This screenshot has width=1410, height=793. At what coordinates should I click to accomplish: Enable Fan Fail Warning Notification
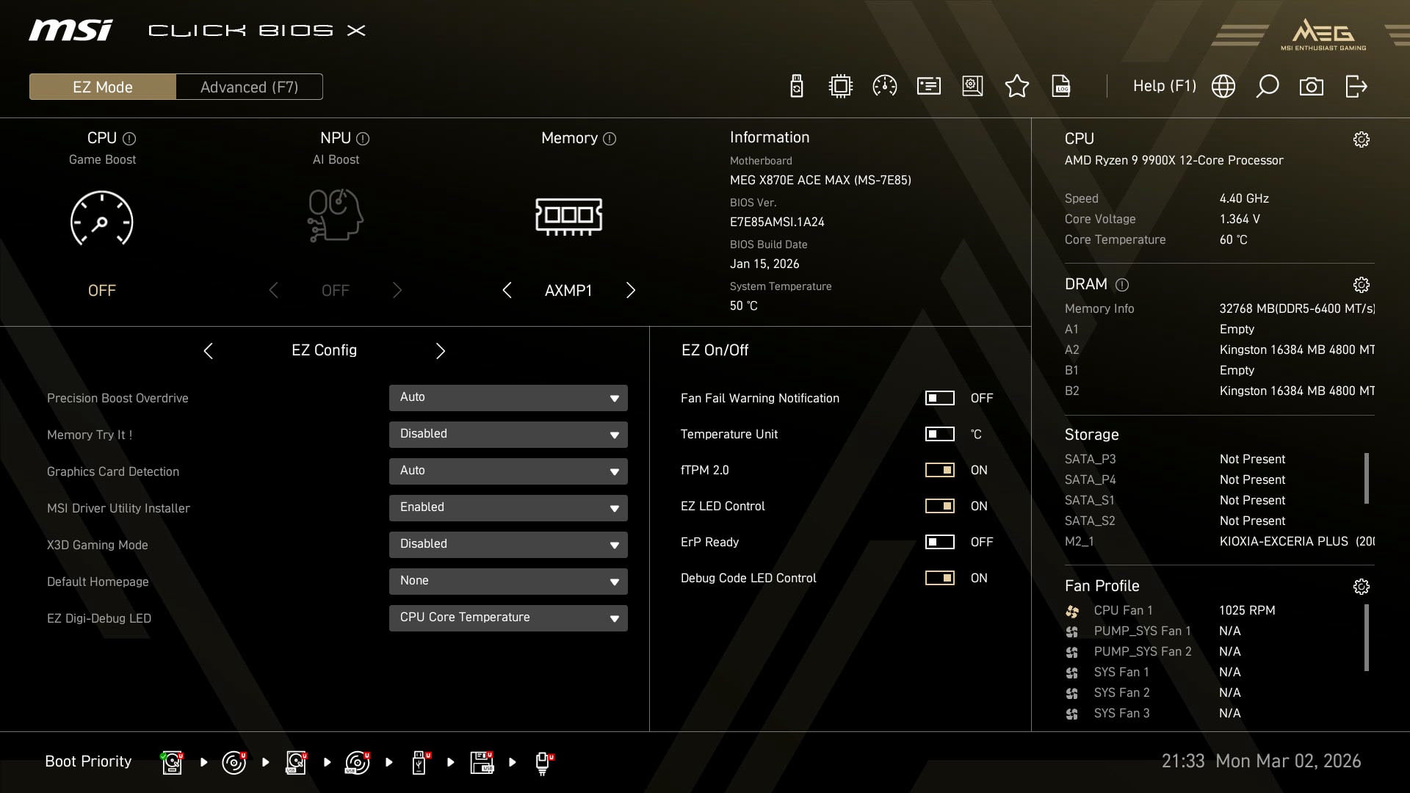point(939,398)
